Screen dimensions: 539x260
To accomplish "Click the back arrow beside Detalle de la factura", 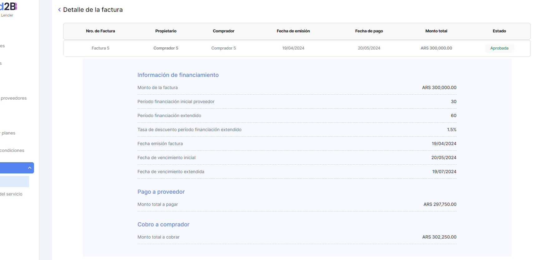I will click(59, 10).
